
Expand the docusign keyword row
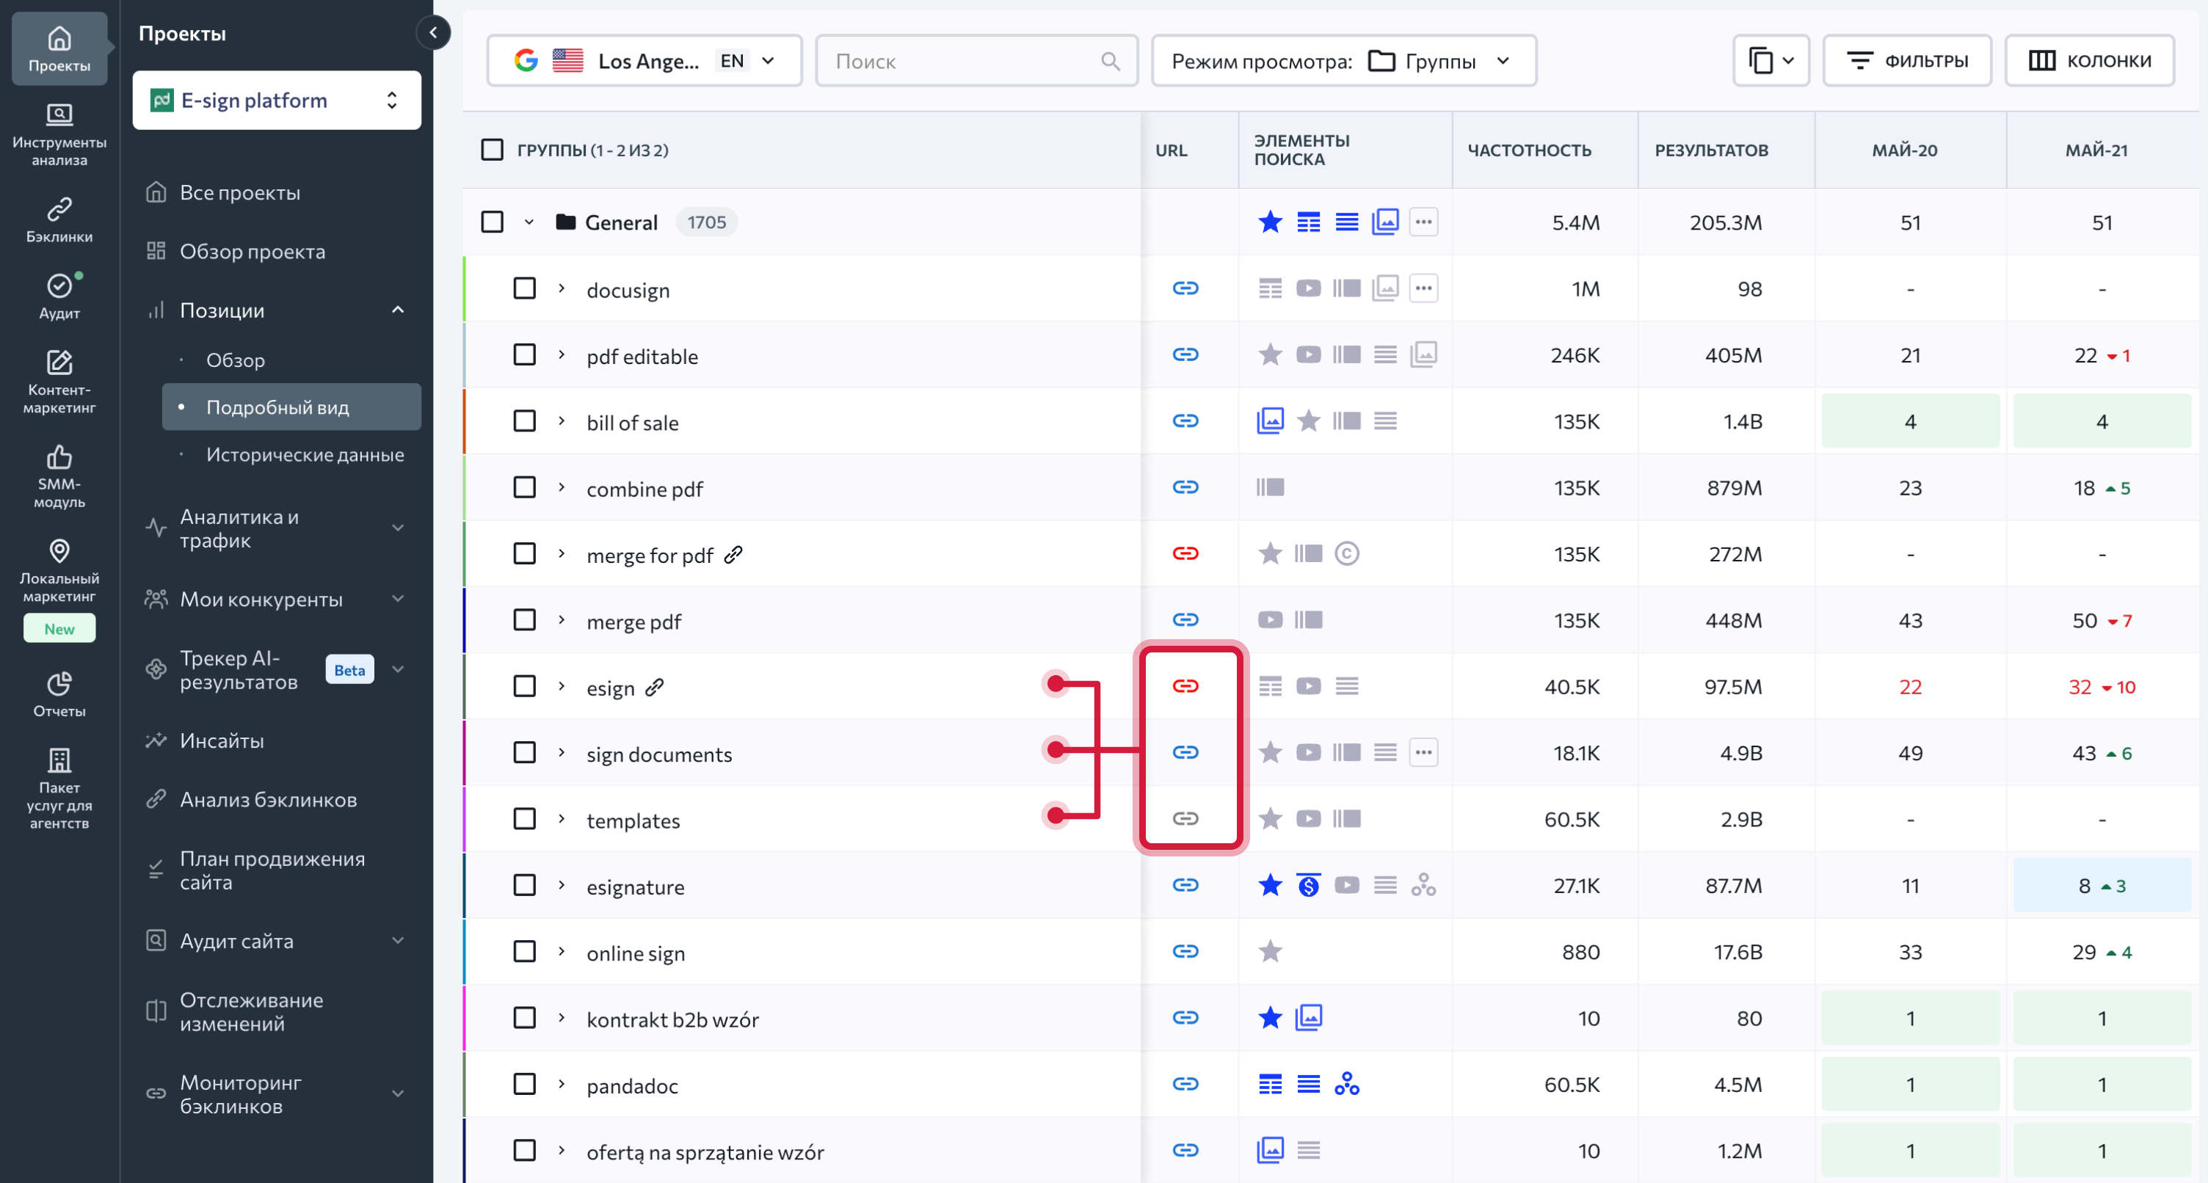click(562, 288)
